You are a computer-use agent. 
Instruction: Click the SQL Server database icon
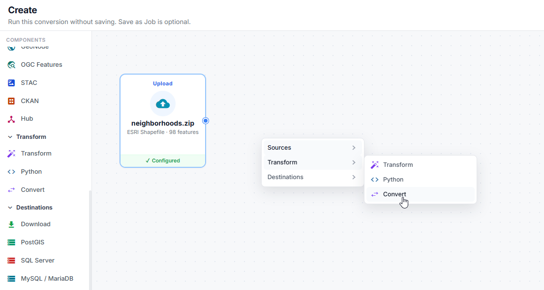click(11, 260)
